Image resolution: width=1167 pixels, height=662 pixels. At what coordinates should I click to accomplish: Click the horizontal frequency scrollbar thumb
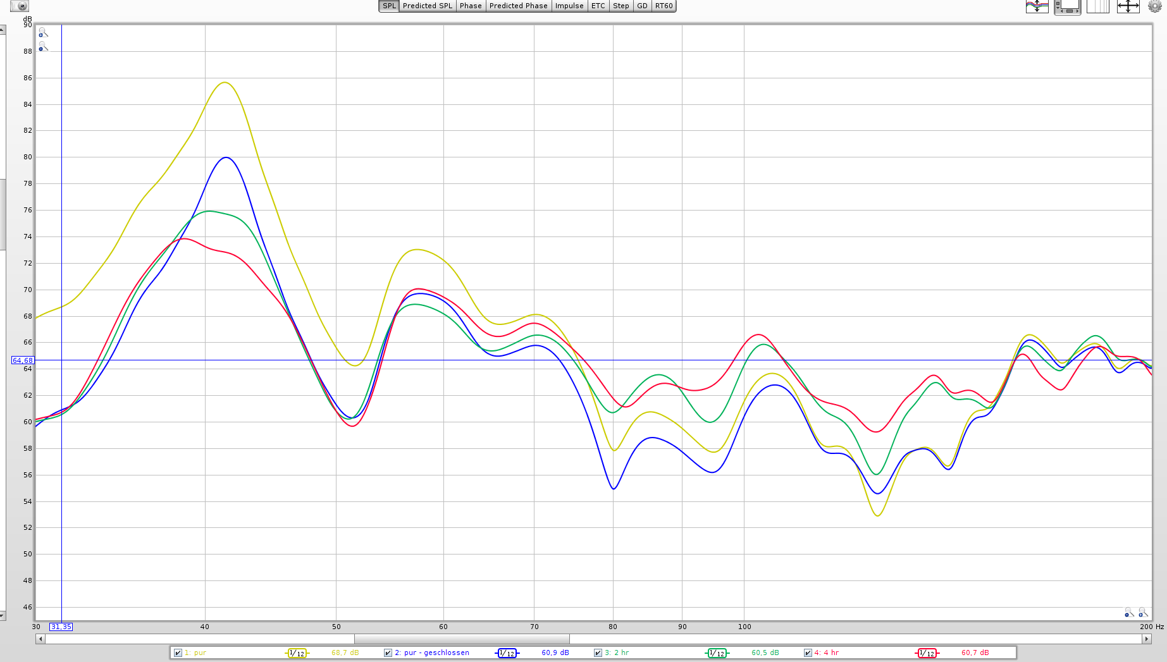tap(462, 639)
